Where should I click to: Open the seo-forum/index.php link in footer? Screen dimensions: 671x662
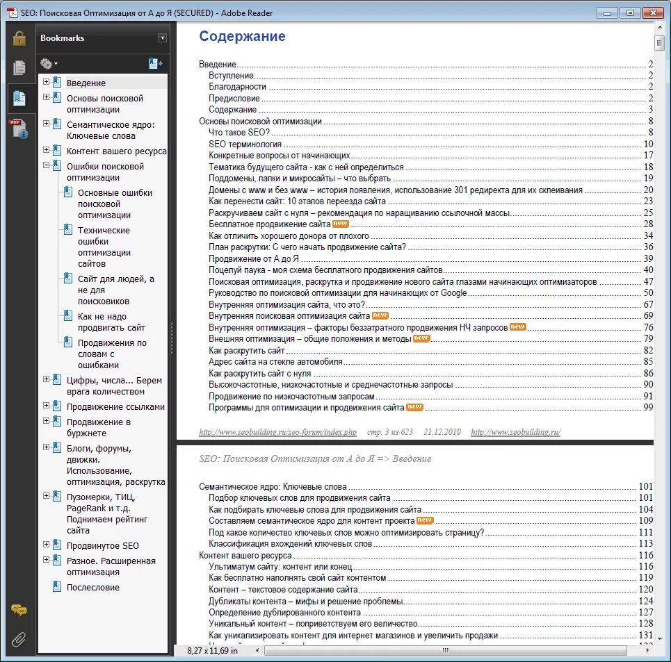(x=277, y=432)
